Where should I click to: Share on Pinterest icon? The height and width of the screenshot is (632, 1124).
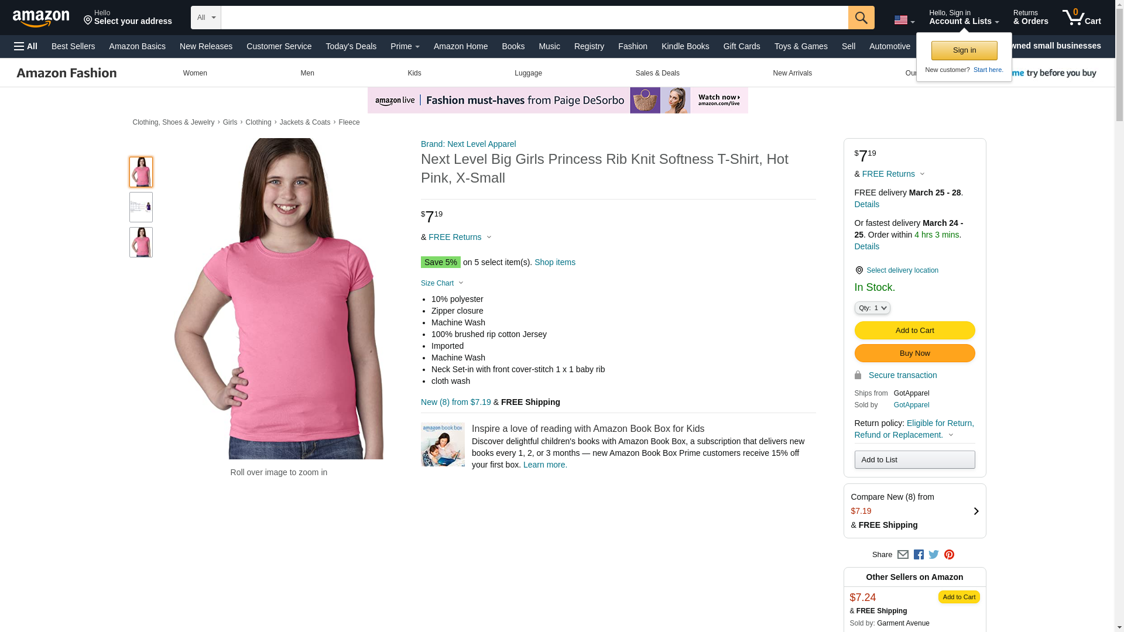pos(949,555)
